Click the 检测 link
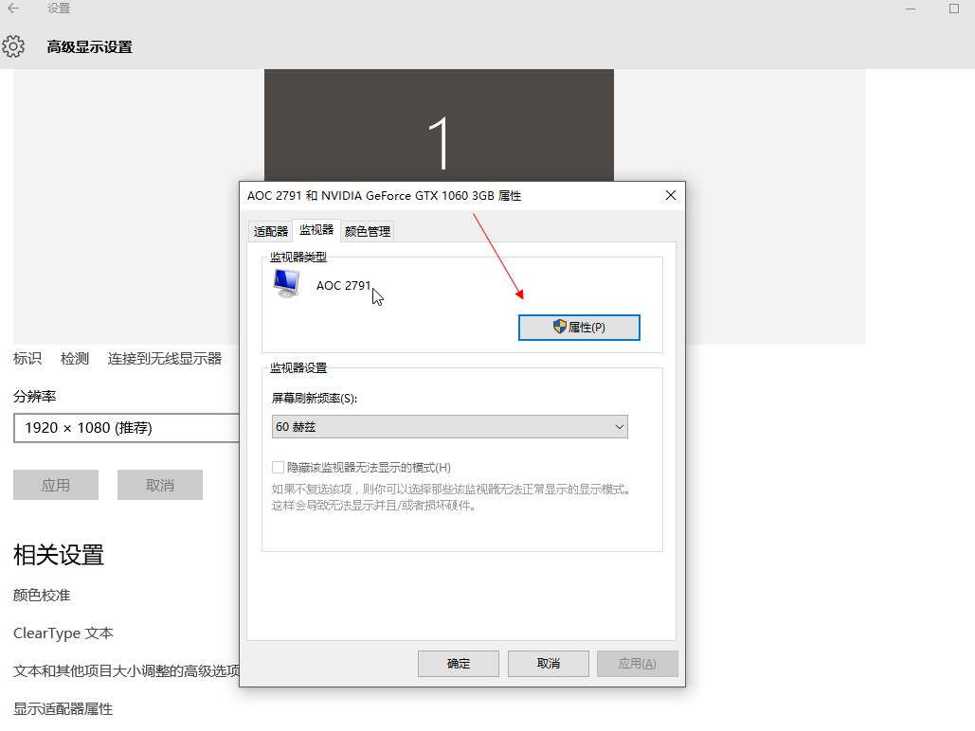Image resolution: width=975 pixels, height=731 pixels. pos(75,359)
